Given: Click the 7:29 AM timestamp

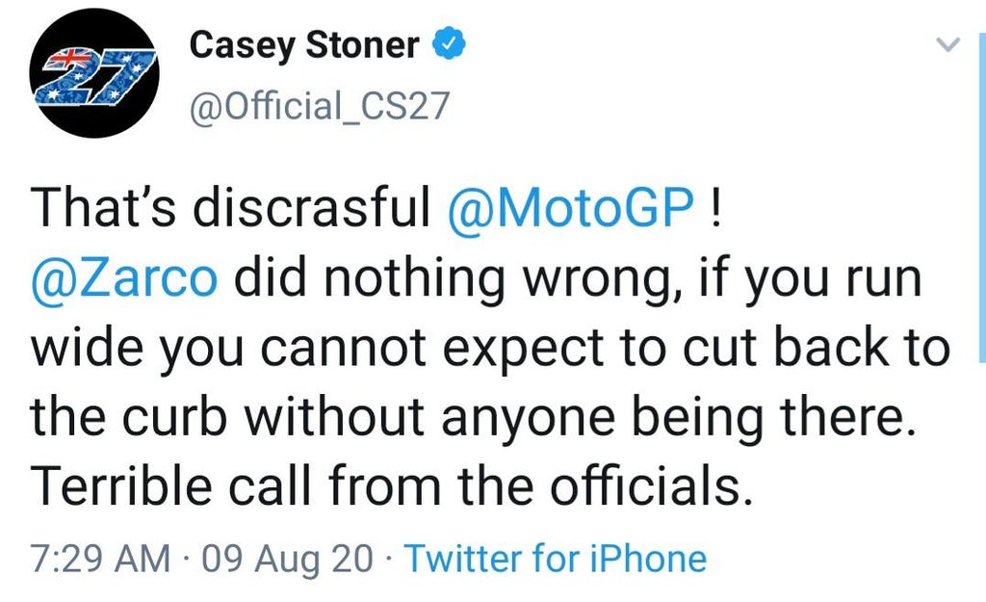Looking at the screenshot, I should click(x=98, y=559).
